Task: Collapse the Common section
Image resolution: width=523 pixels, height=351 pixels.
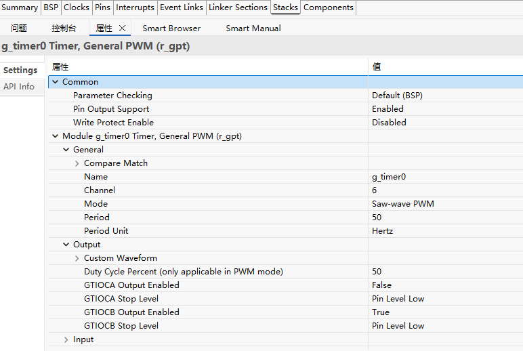Action: coord(55,82)
